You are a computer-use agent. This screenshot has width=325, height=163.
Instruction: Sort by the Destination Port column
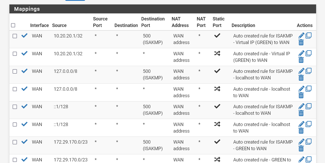(153, 22)
